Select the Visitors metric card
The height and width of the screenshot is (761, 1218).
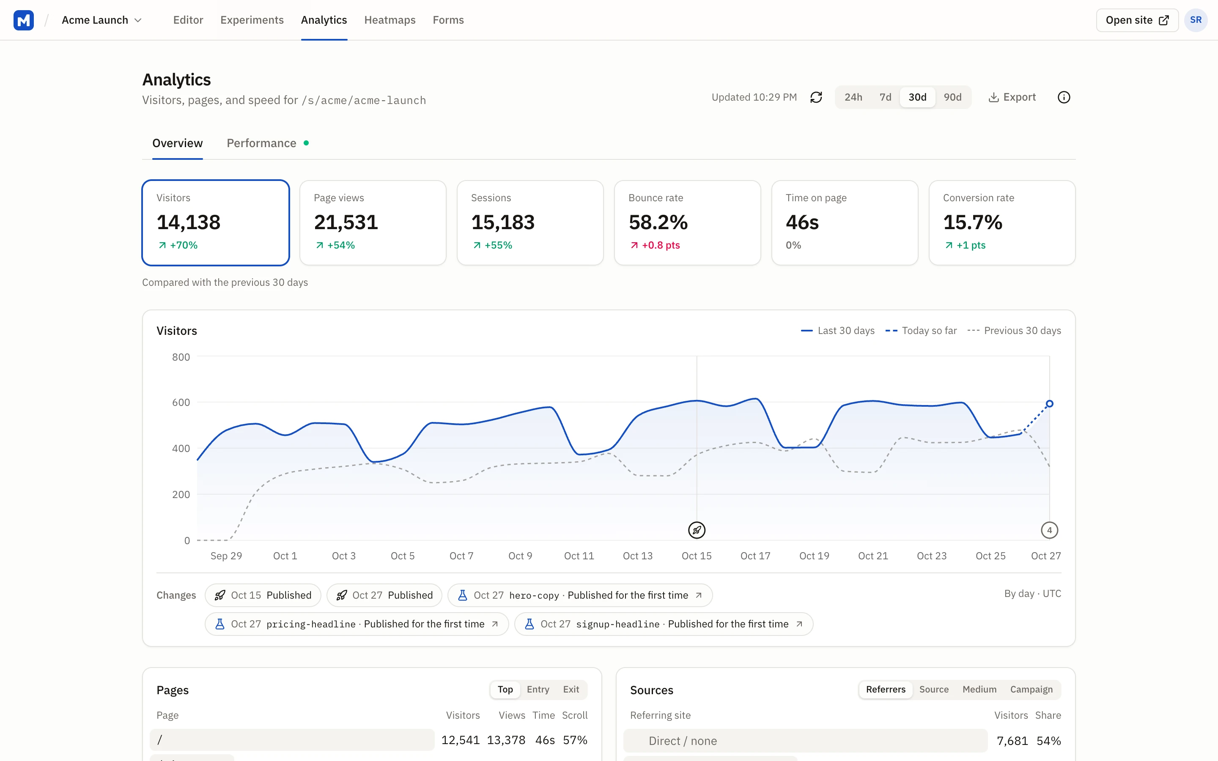tap(215, 222)
